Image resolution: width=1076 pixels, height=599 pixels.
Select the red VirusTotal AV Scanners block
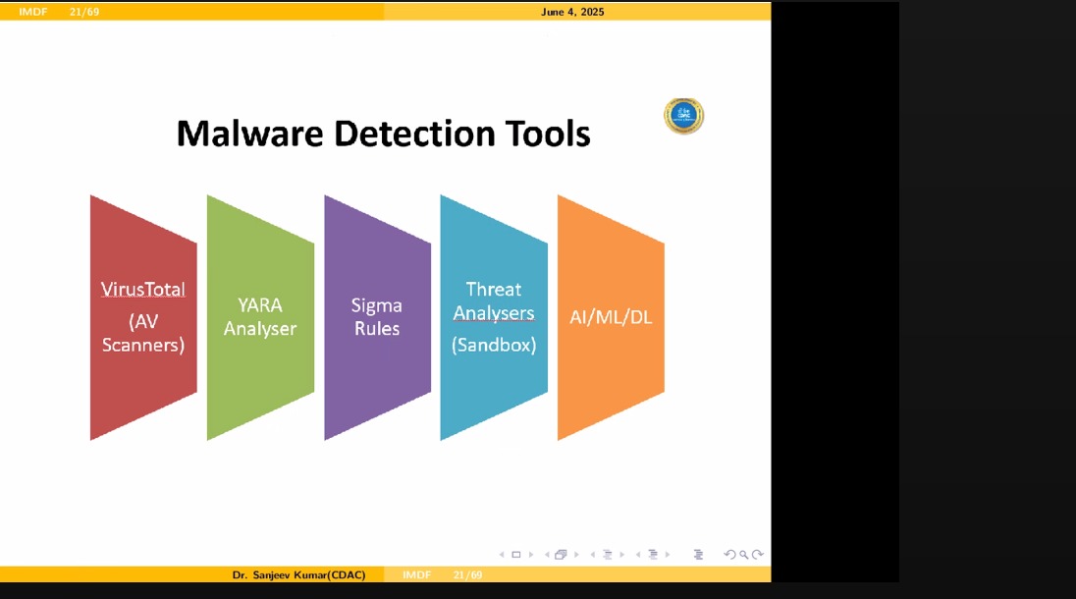point(143,317)
